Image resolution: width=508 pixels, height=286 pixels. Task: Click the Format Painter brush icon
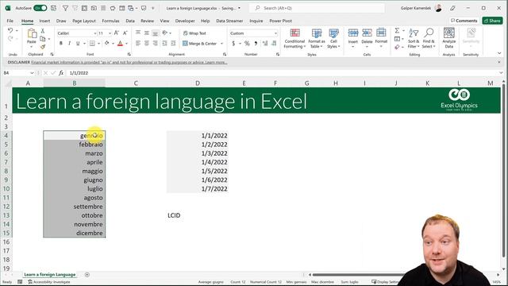coord(42,47)
